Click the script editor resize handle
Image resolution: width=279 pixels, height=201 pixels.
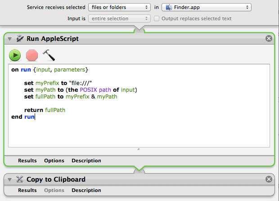tap(139, 149)
